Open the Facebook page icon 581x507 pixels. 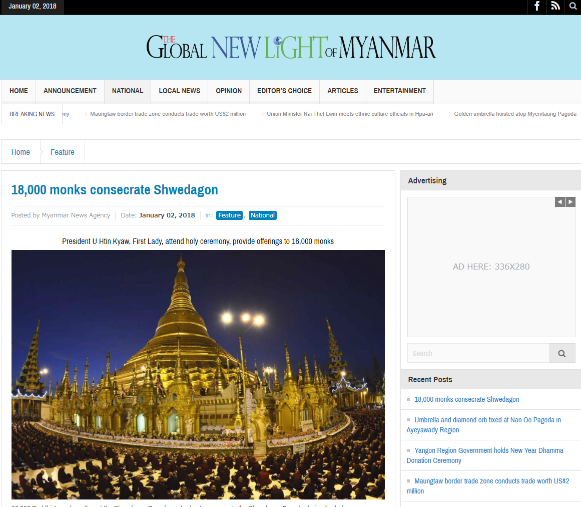[536, 7]
